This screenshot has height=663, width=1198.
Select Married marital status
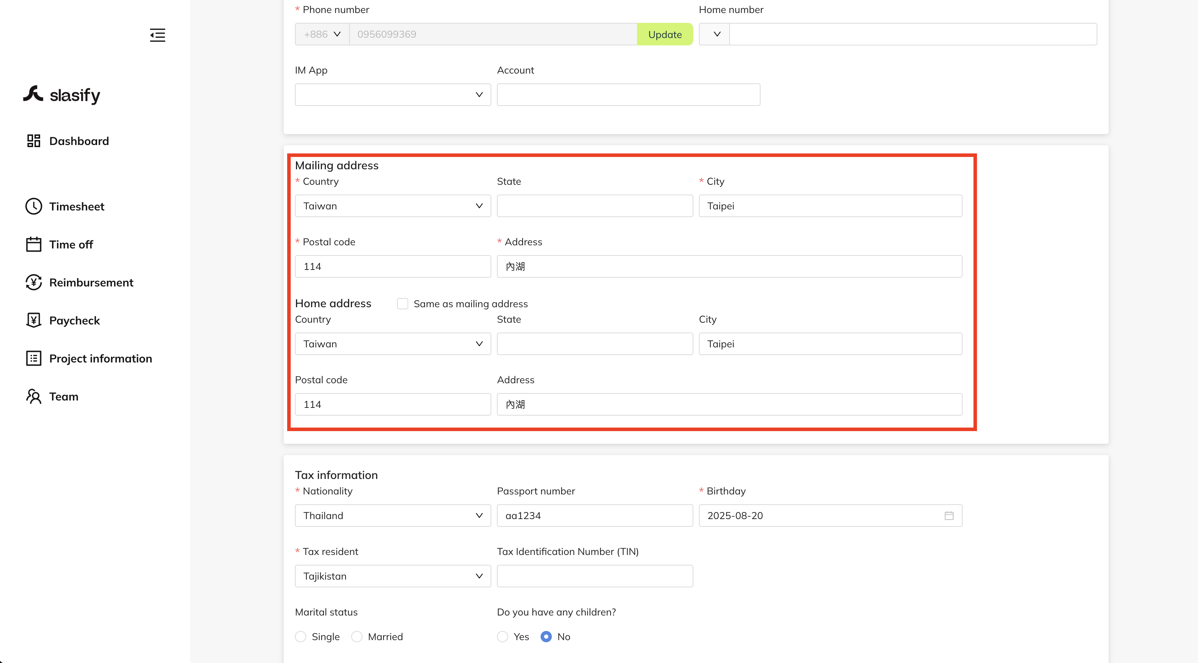[357, 637]
